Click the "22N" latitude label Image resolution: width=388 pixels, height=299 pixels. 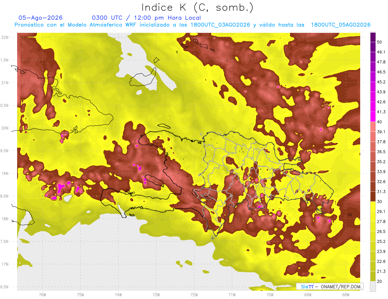tap(5, 37)
